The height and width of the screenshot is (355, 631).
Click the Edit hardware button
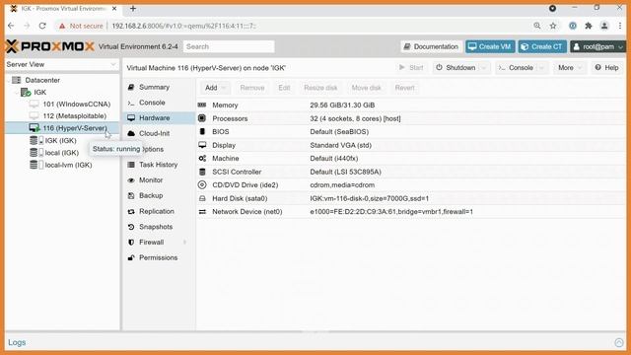coord(284,88)
